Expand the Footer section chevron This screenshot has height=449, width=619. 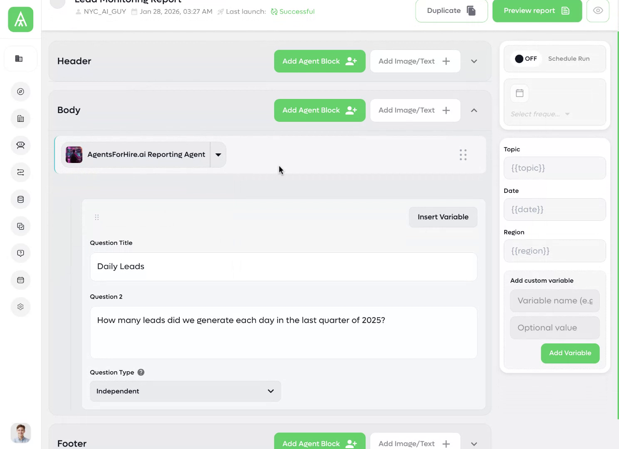point(474,444)
